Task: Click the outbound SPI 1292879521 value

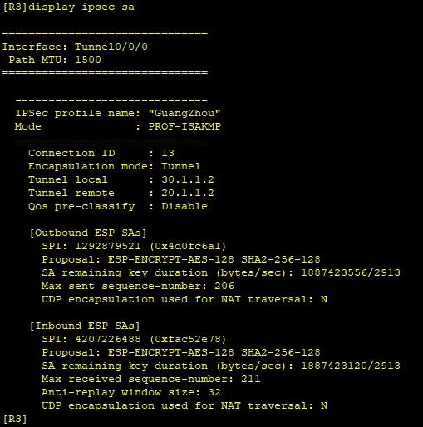Action: pos(108,246)
